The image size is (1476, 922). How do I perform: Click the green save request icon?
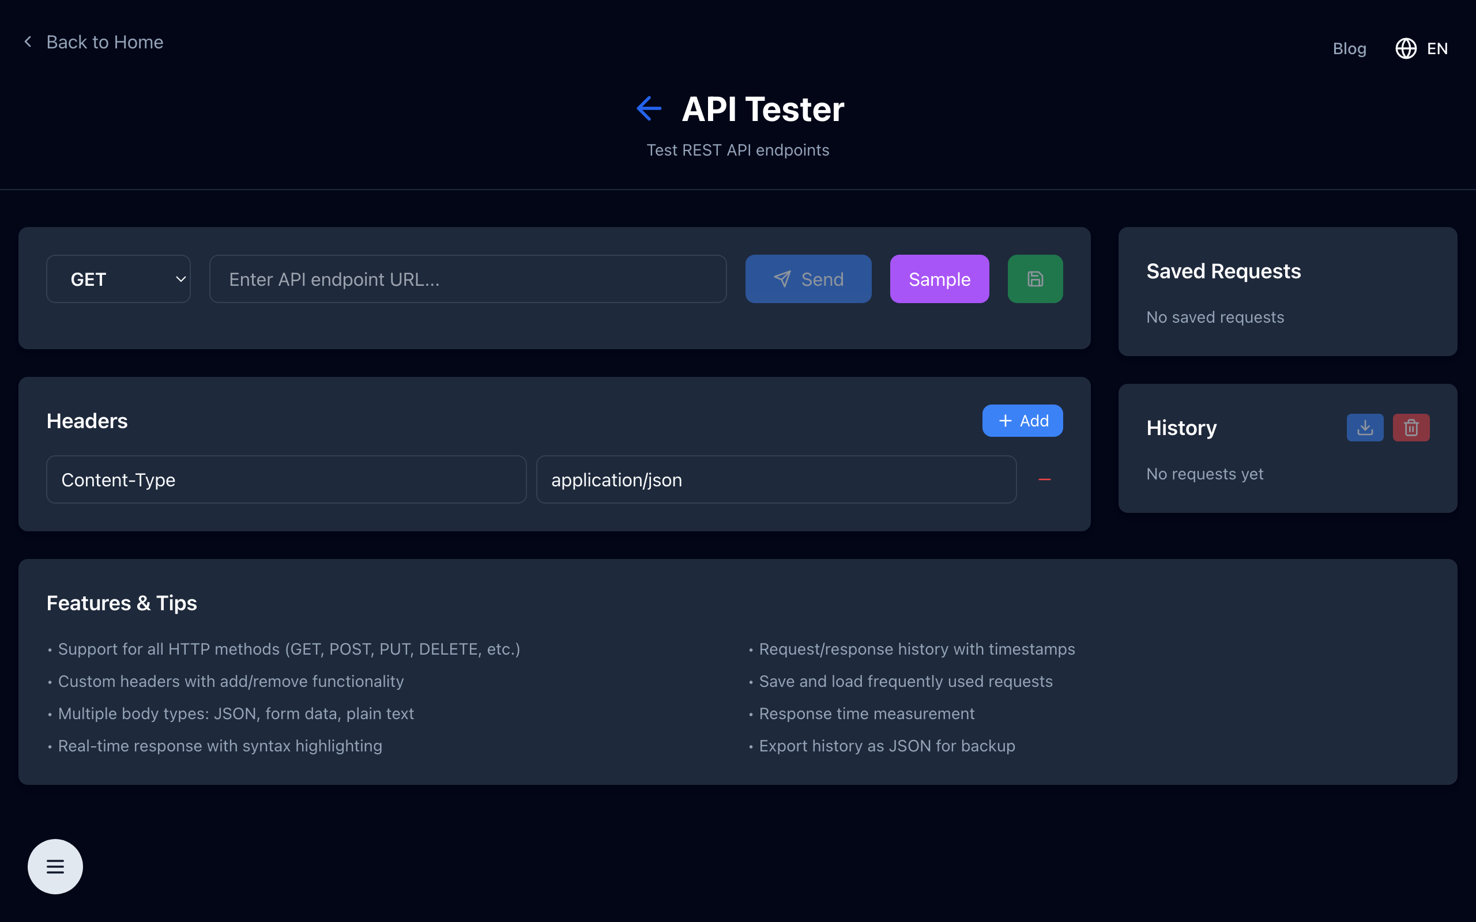1035,279
